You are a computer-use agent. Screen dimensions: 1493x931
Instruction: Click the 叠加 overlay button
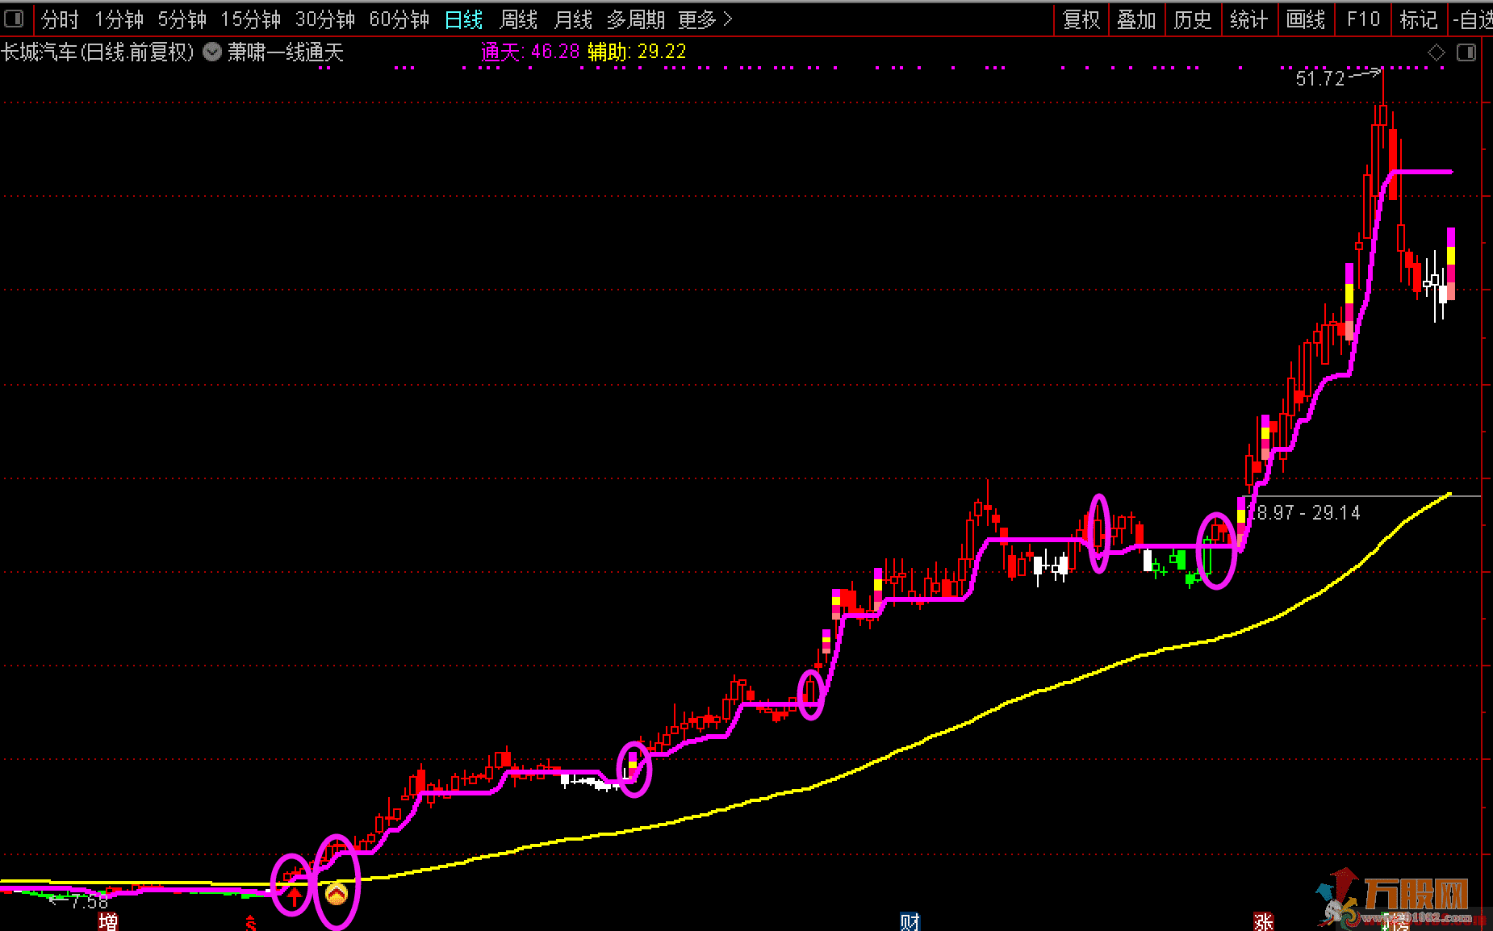point(1137,19)
